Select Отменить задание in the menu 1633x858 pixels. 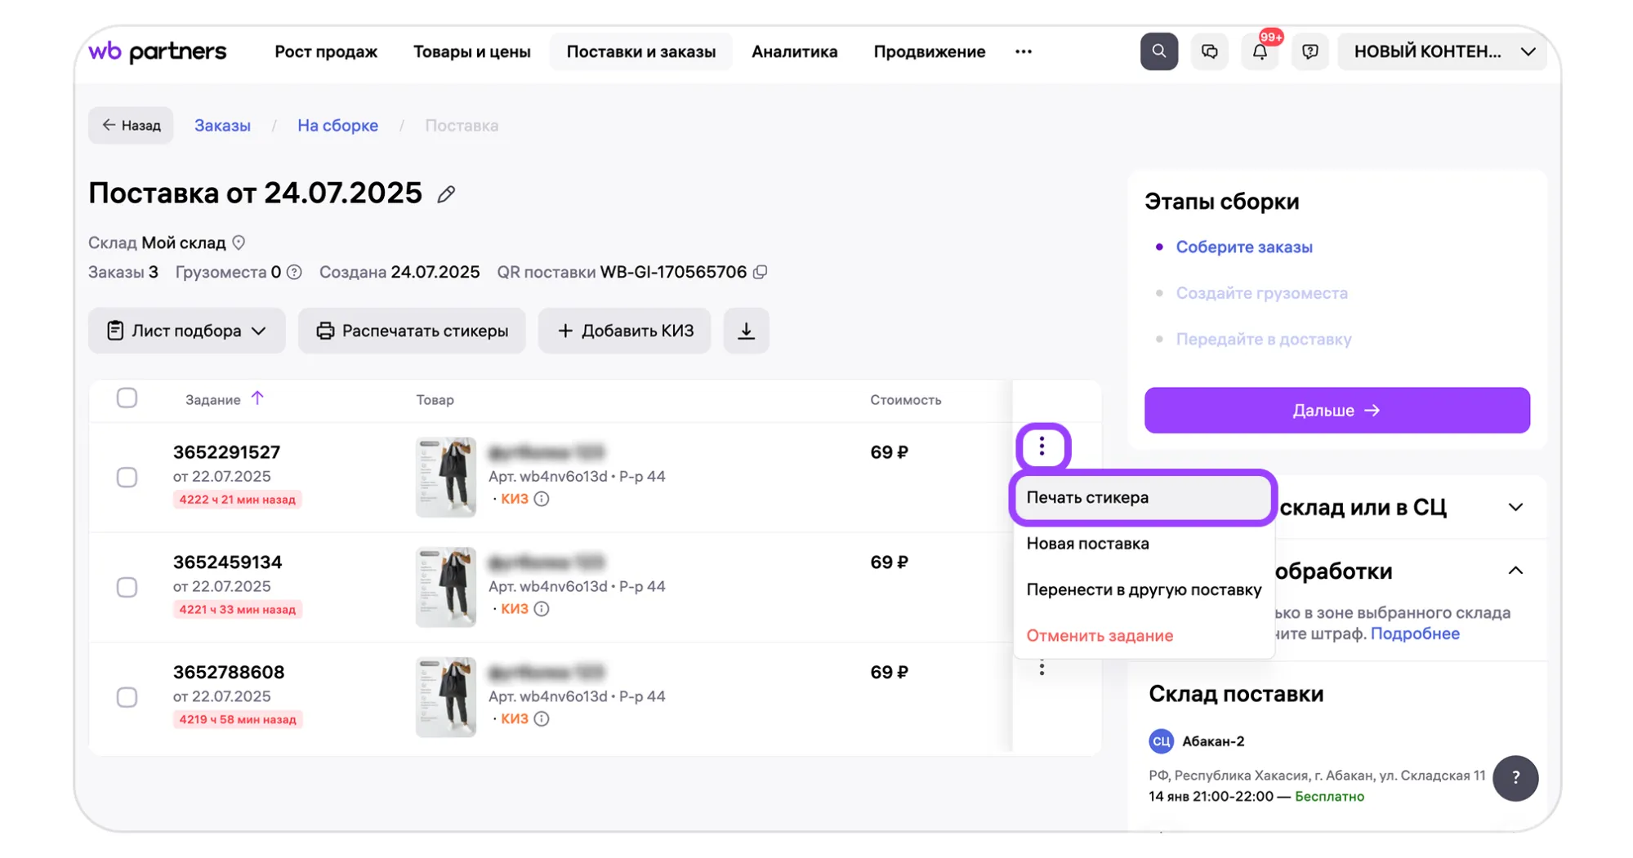[x=1100, y=635]
